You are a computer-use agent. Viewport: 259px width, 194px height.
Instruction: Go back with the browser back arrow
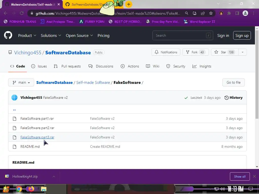[x=6, y=13]
